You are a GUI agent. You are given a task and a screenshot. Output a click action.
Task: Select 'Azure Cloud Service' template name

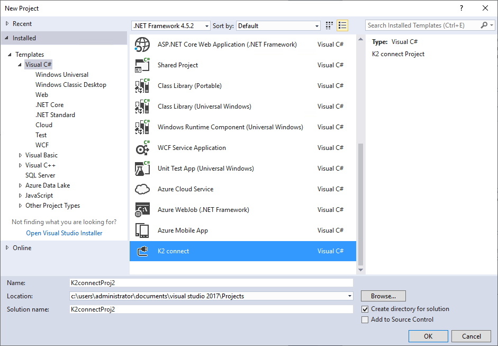185,189
